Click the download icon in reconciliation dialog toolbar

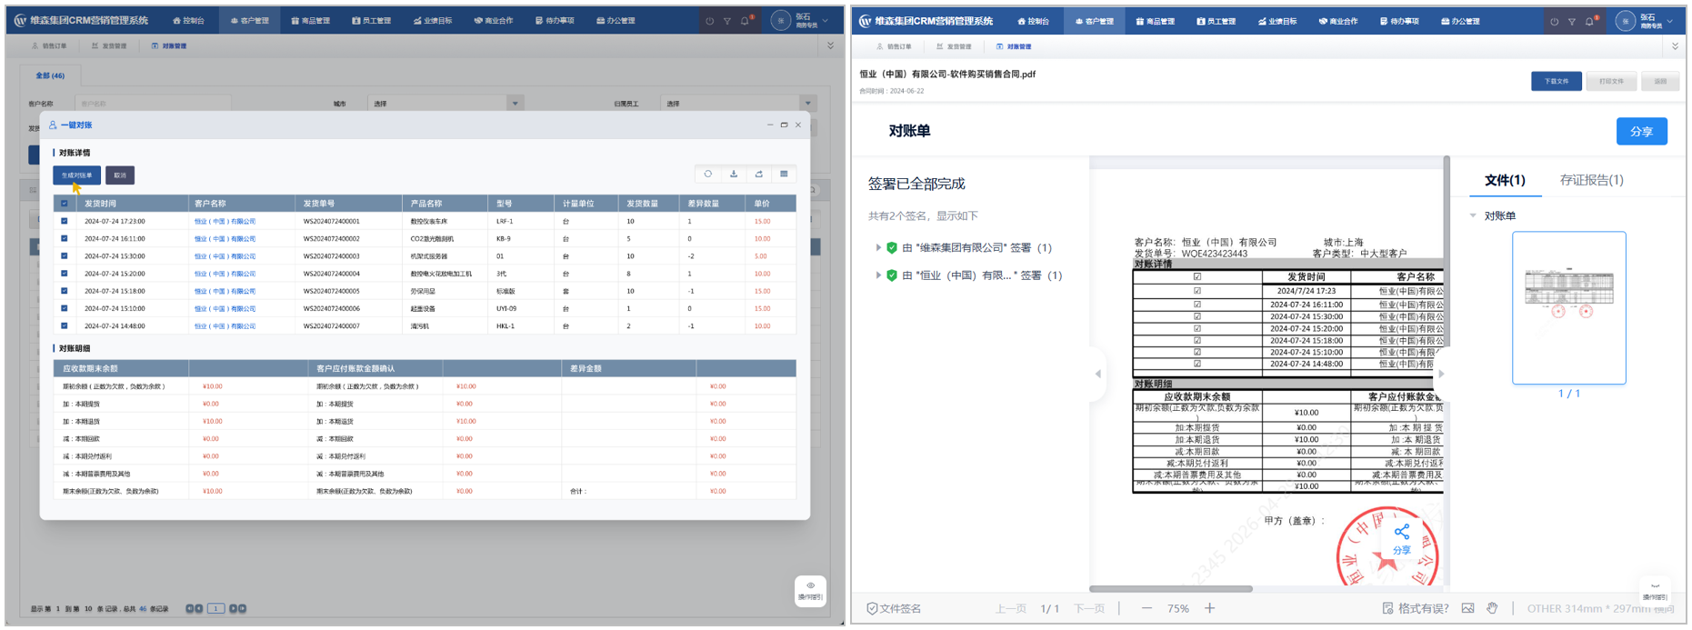(734, 175)
